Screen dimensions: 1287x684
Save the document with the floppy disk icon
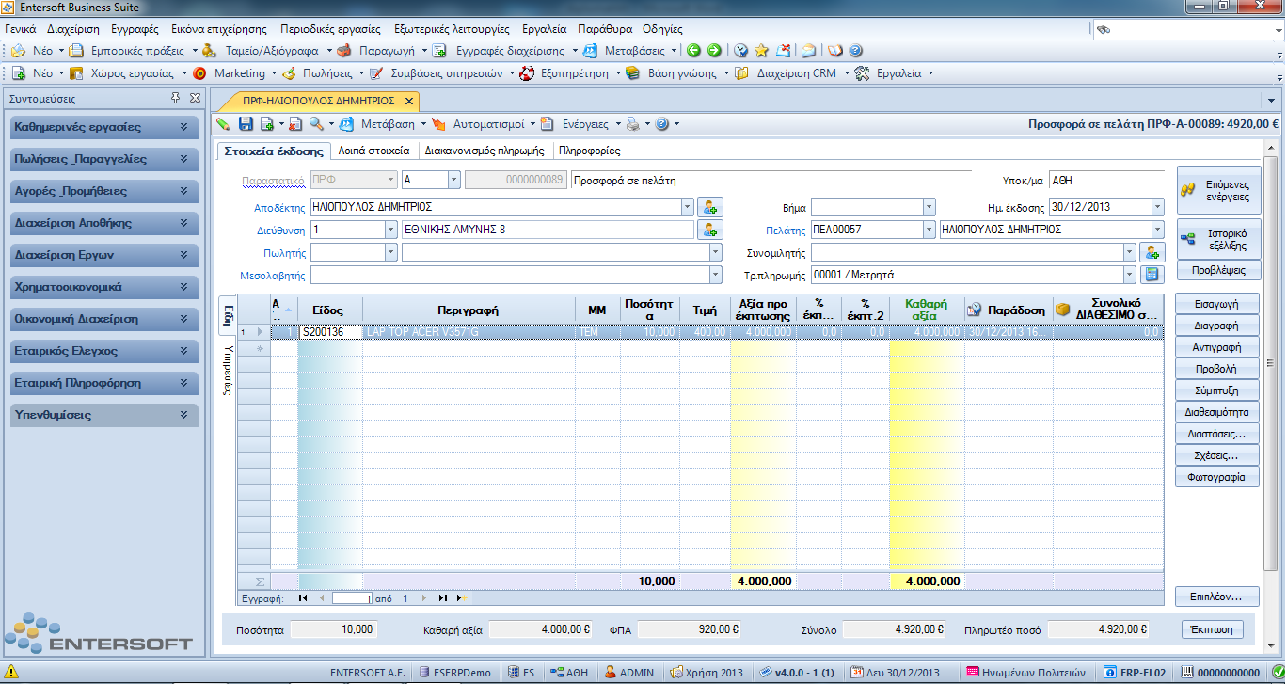click(246, 124)
